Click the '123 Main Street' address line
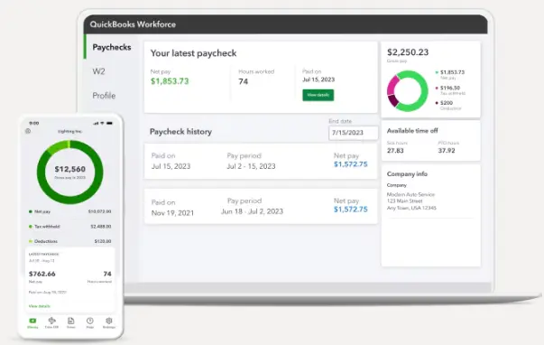544x345 pixels. [404, 200]
